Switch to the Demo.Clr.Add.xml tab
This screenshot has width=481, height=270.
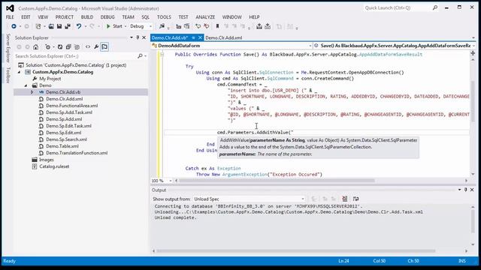[x=224, y=37]
